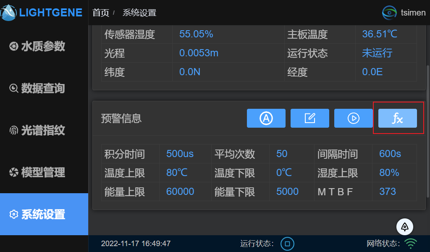Click the tsimen user avatar icon
430x252 pixels.
389,13
